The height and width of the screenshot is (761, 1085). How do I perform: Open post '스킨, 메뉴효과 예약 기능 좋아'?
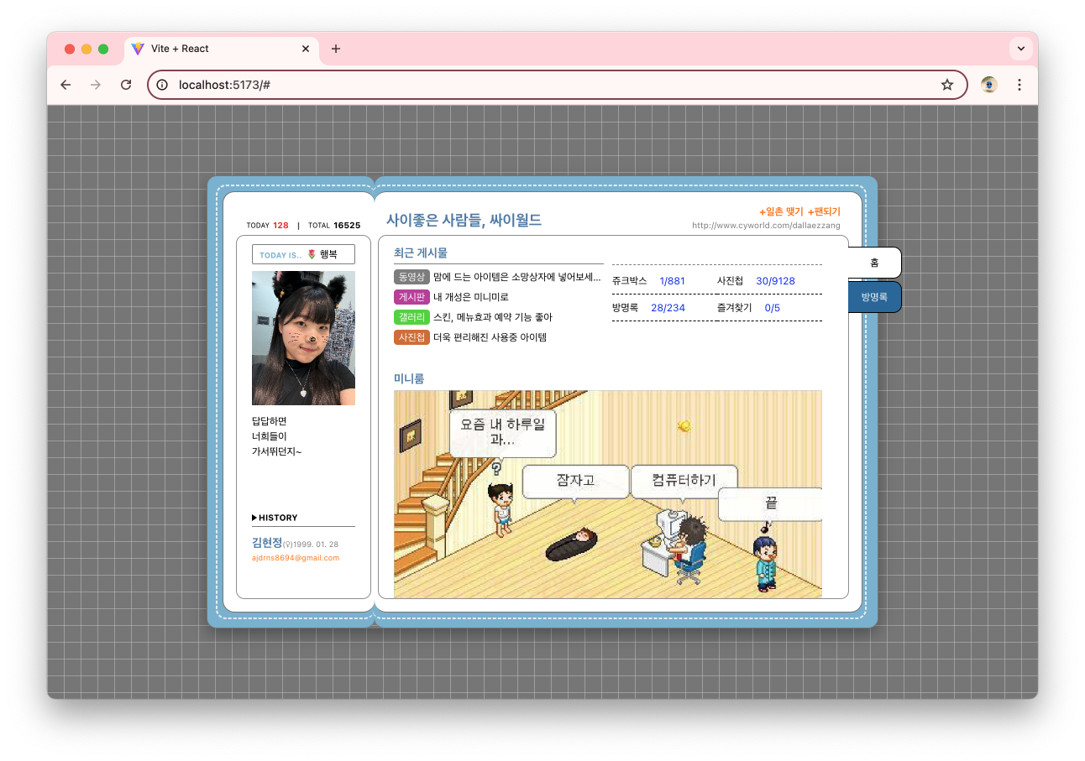point(493,317)
